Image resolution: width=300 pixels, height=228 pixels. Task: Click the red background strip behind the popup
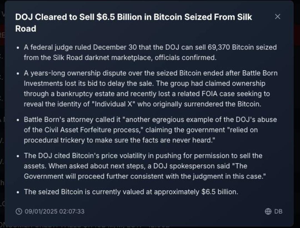[2, 35]
